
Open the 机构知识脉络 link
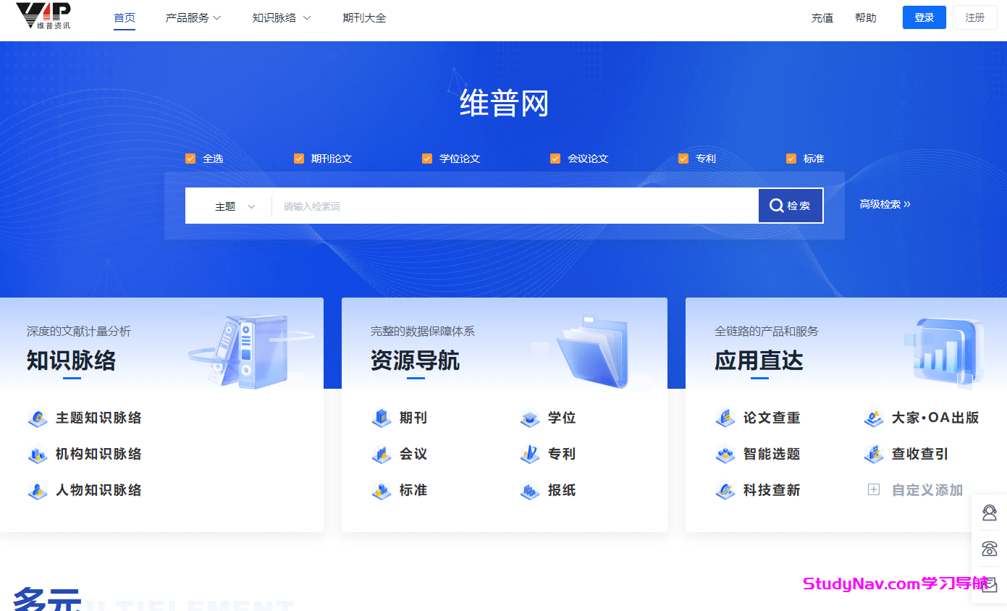(98, 454)
